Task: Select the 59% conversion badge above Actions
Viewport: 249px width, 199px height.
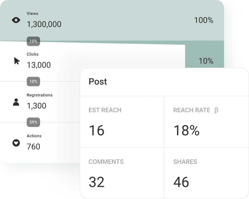Action: (x=33, y=122)
